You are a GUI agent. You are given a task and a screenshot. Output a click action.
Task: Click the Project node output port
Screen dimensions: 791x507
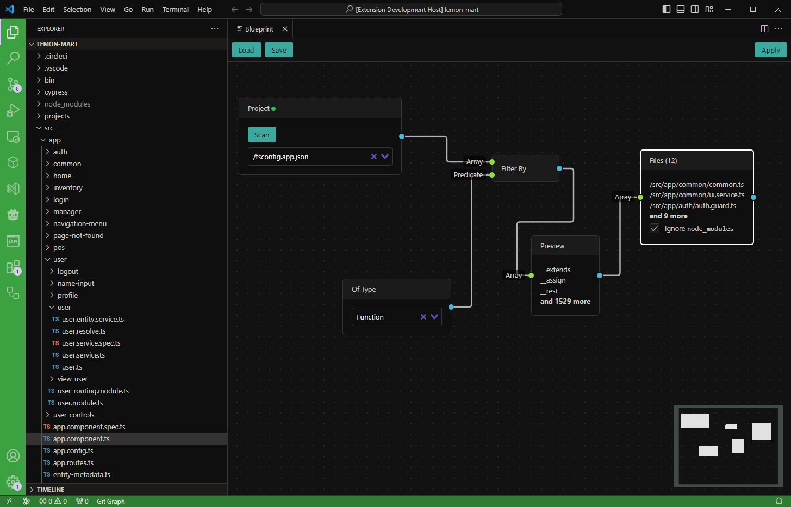coord(402,136)
